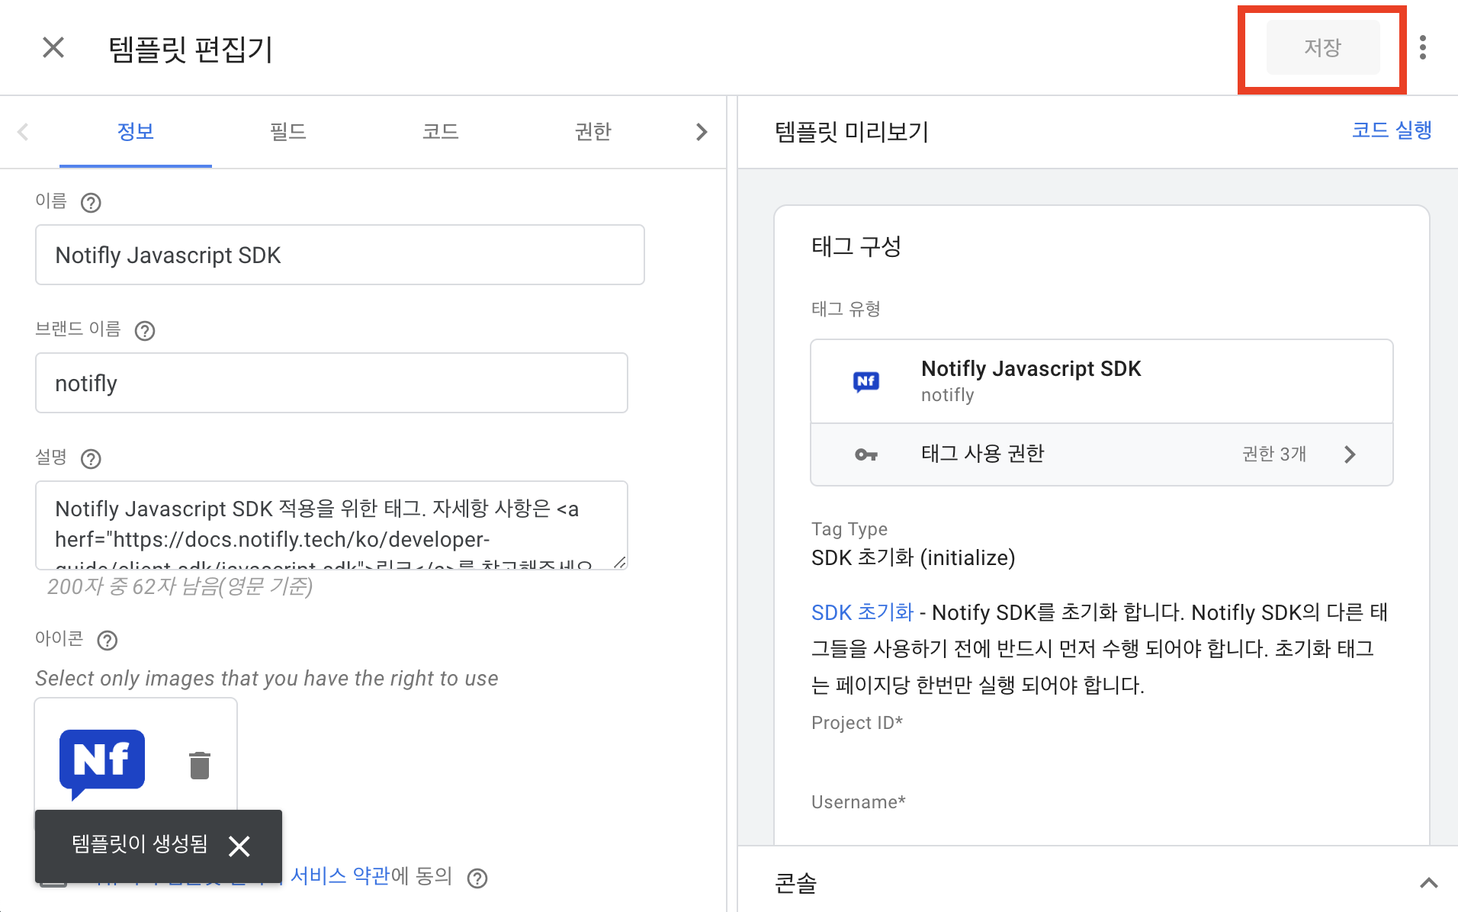Click right arrow to reveal more tabs
1458x912 pixels.
(x=702, y=131)
